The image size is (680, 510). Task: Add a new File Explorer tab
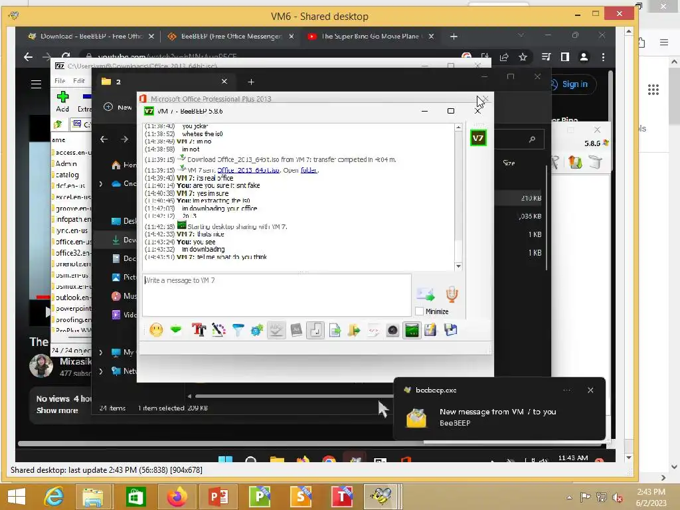tap(251, 82)
